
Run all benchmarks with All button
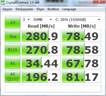(13, 22)
